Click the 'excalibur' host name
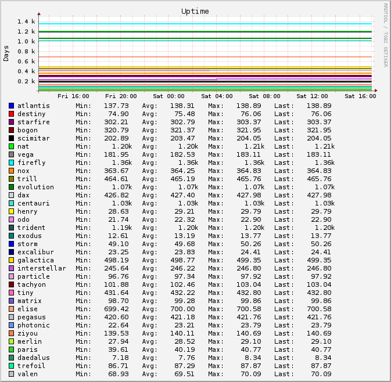Screen dimensions: 391x382 click(35, 252)
